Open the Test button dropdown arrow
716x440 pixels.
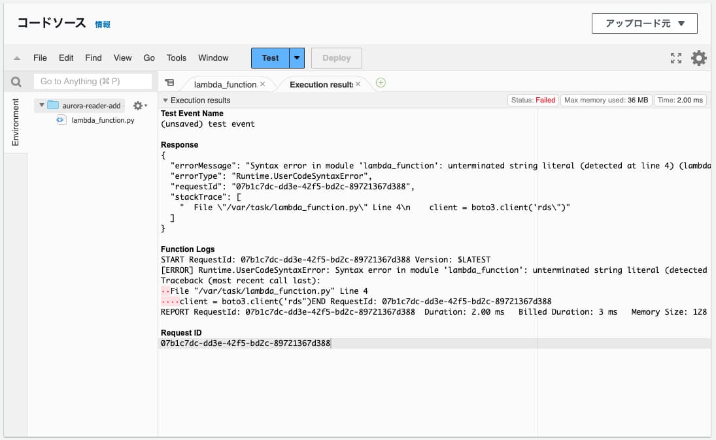tap(298, 58)
